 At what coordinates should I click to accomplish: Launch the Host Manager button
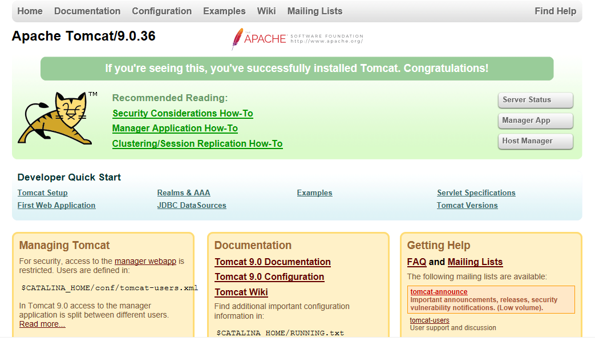pos(536,141)
